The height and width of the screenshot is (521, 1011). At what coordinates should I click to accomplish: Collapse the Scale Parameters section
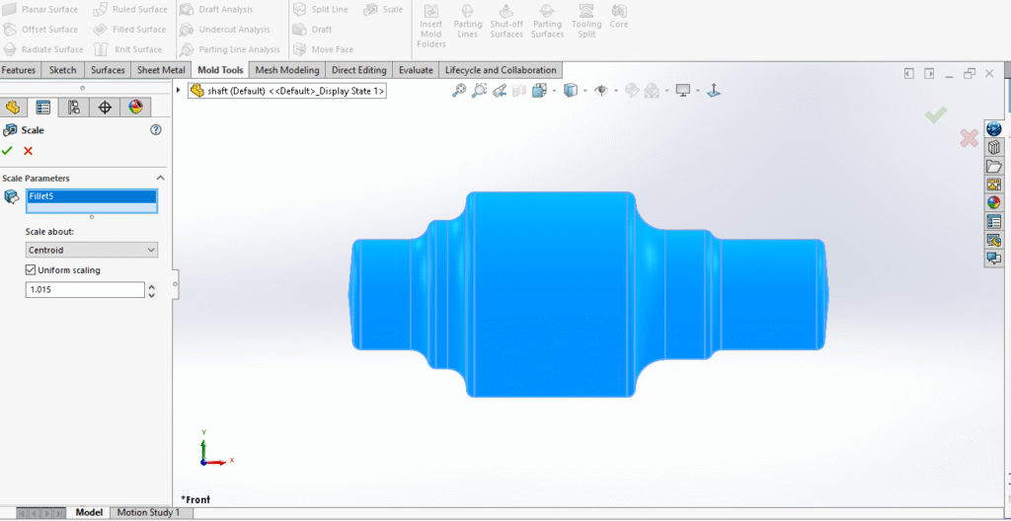tap(161, 178)
